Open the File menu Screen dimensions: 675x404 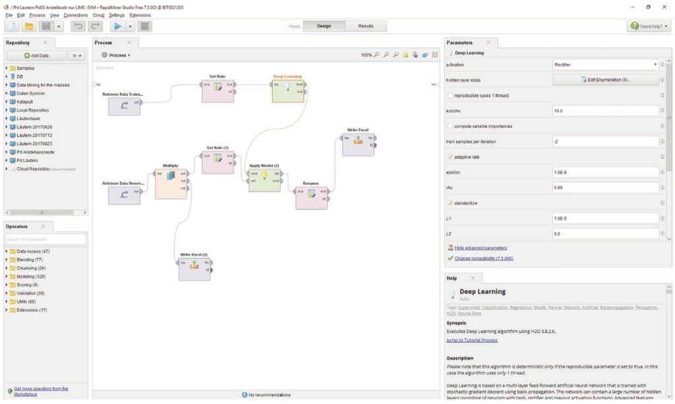tap(9, 15)
